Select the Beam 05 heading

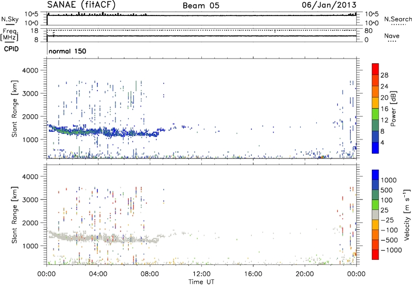201,6
